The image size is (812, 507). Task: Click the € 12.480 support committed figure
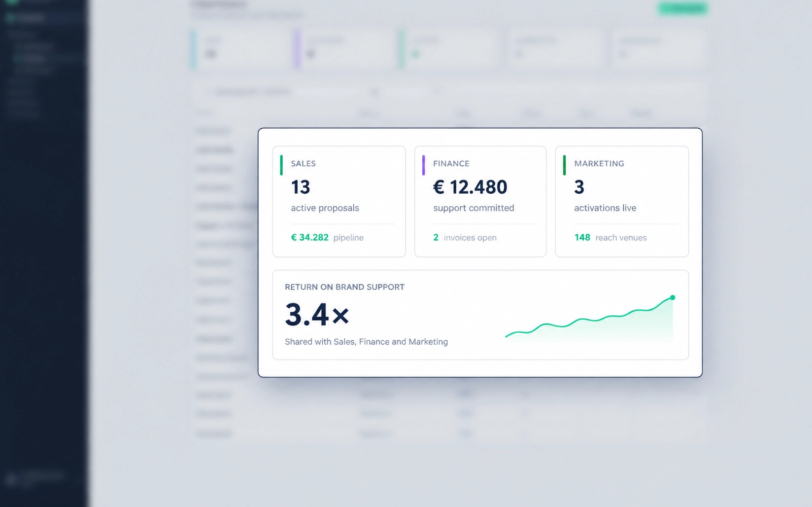[470, 187]
